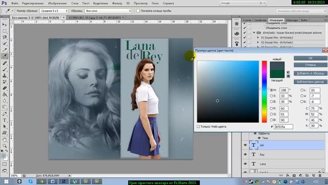
Task: Click the create new layer icon
Action: [314, 175]
